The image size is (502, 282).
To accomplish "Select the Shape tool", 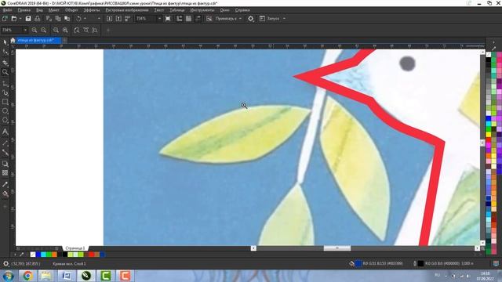I will tap(5, 52).
